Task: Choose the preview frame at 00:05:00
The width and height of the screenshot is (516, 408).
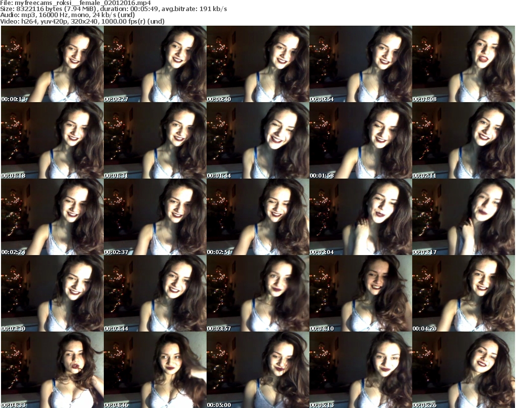Action: tap(257, 370)
